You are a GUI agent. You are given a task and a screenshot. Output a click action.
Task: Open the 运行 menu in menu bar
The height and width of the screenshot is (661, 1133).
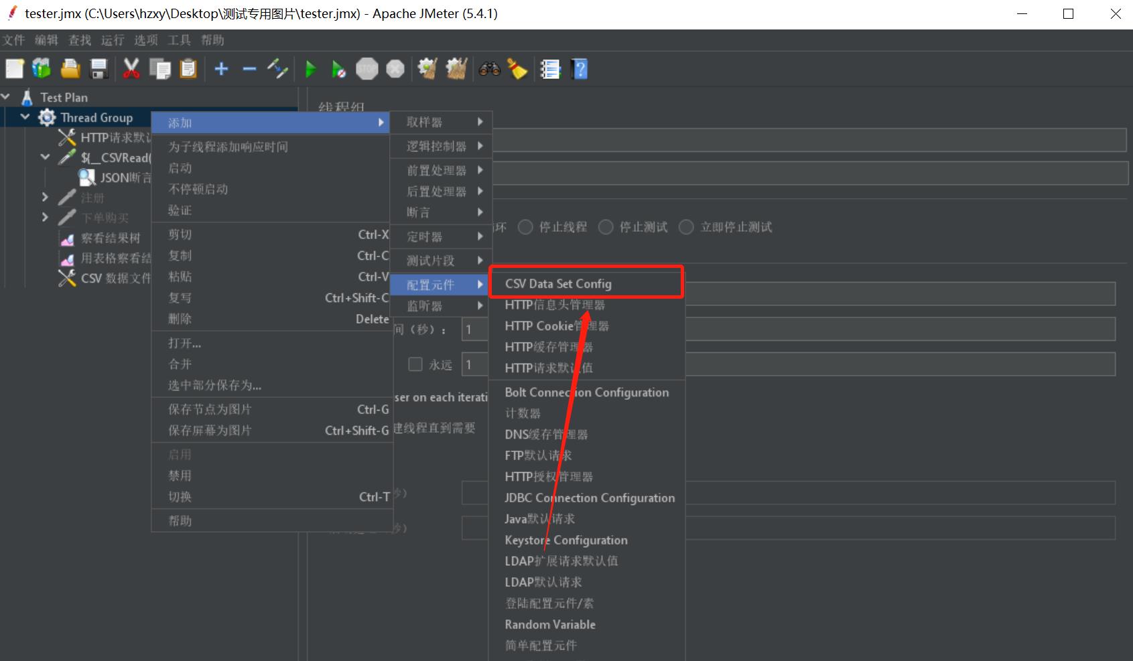113,40
